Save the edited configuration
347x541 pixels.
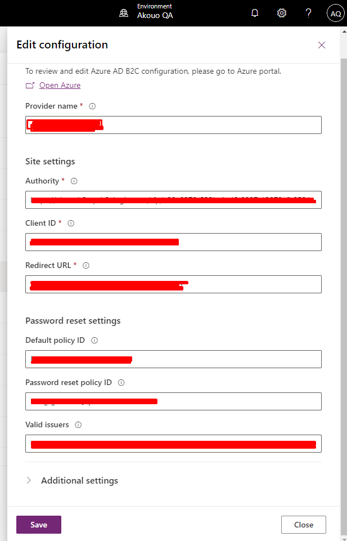pyautogui.click(x=38, y=524)
